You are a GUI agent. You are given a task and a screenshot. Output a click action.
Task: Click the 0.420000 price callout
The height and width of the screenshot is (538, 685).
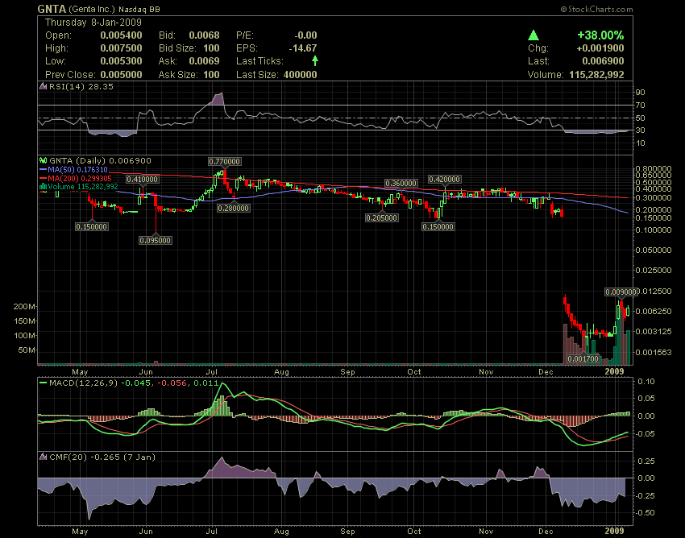coord(444,179)
